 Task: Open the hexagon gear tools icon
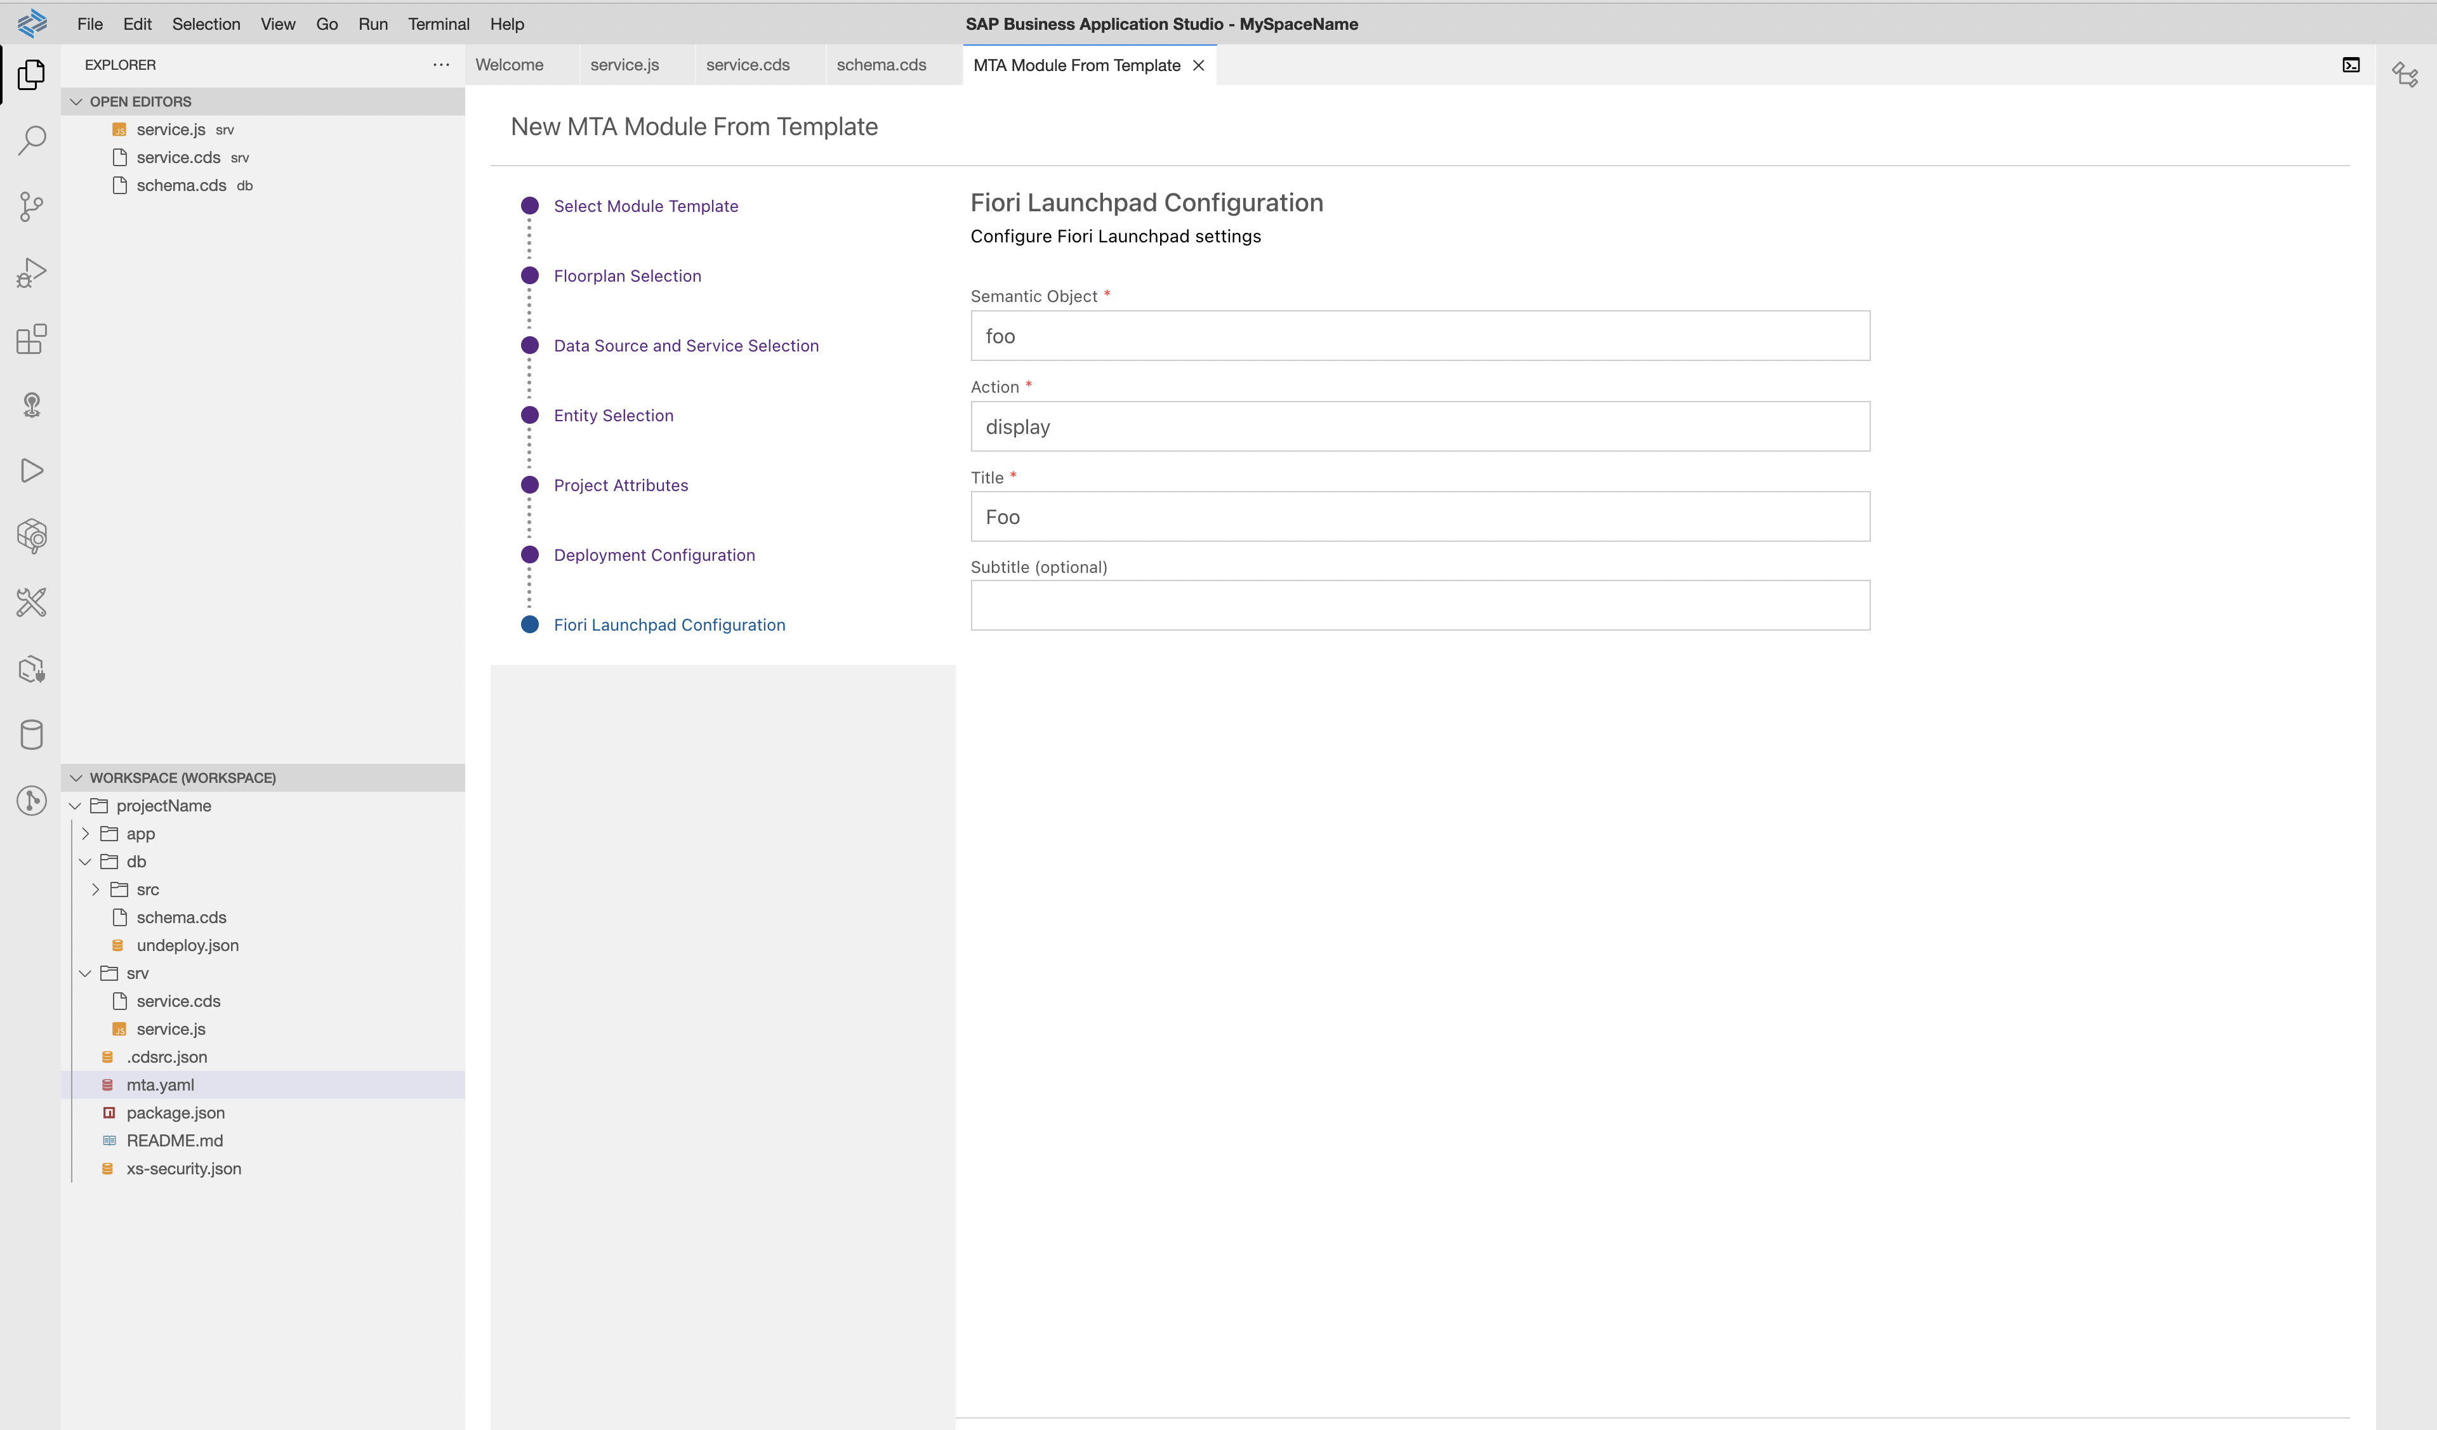click(31, 535)
